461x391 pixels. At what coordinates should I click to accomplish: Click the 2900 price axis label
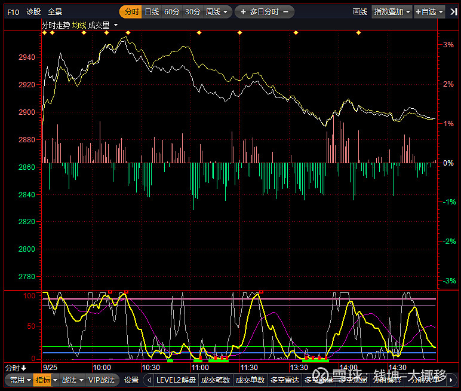click(27, 112)
